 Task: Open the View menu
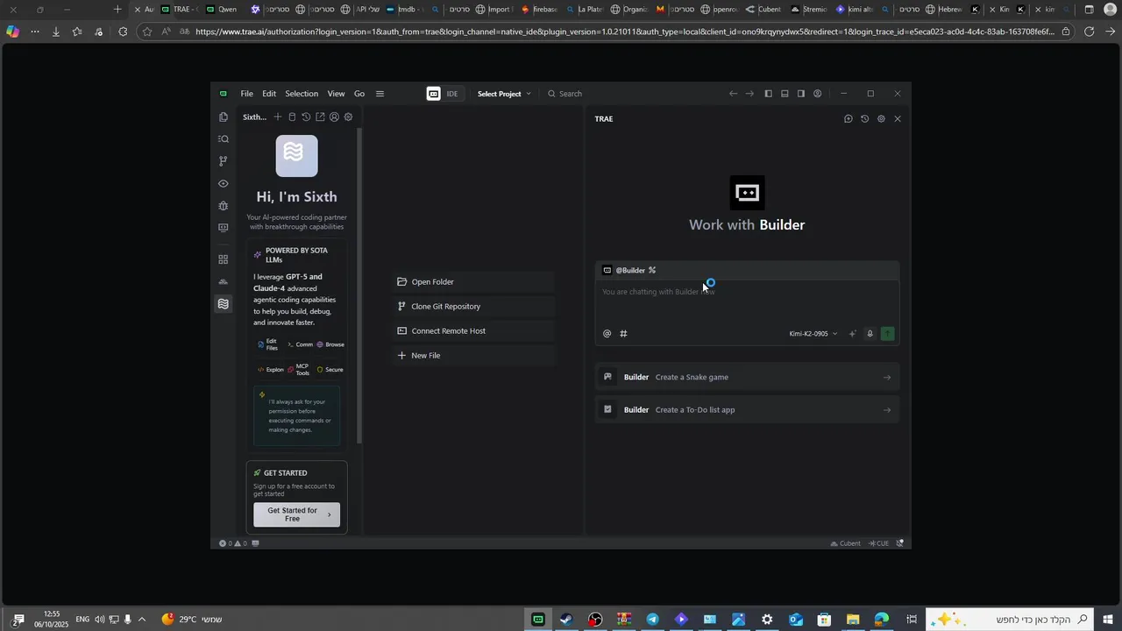pyautogui.click(x=336, y=94)
